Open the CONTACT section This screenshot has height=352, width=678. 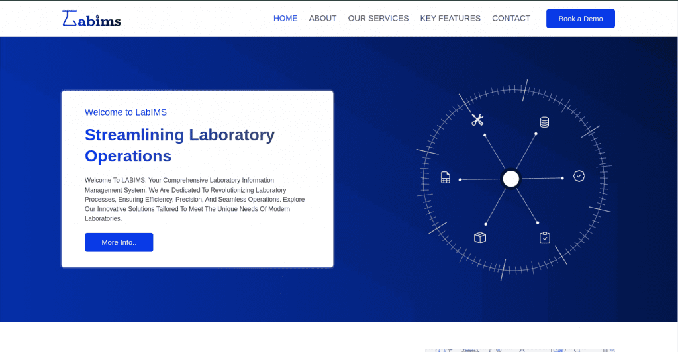[x=511, y=19]
